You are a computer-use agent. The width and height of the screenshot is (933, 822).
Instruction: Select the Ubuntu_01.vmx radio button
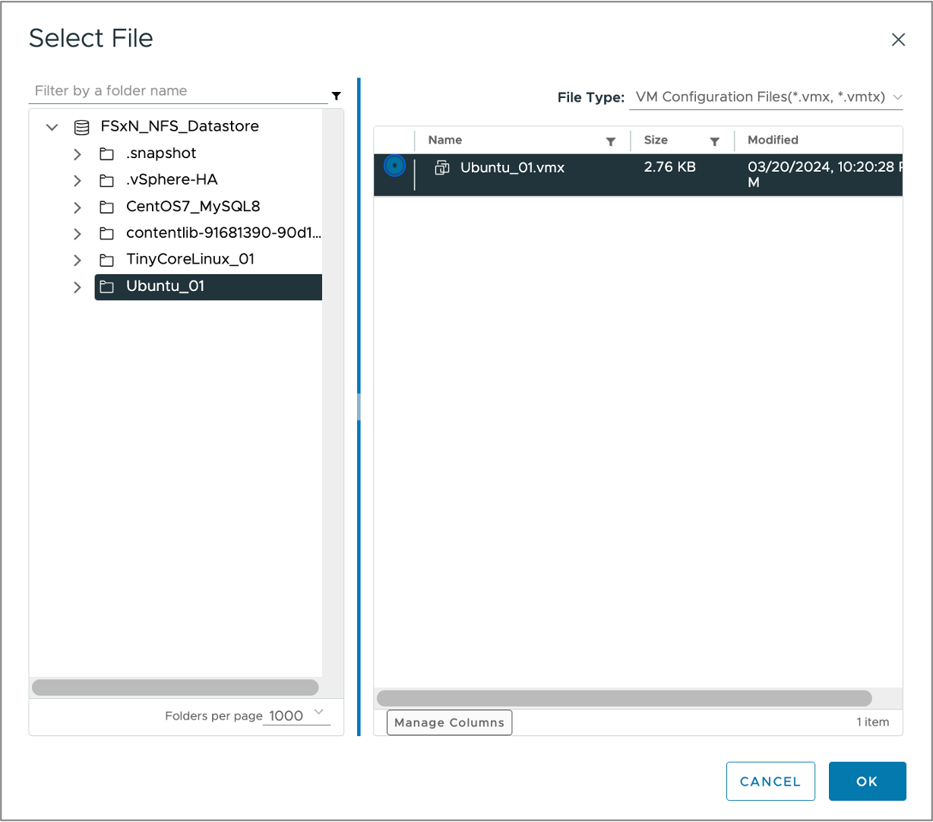point(394,166)
